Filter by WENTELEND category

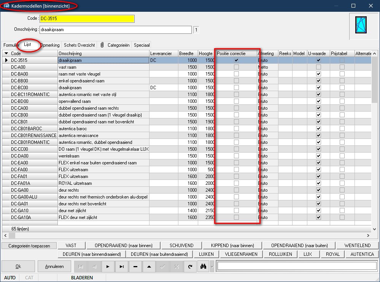tap(358, 246)
